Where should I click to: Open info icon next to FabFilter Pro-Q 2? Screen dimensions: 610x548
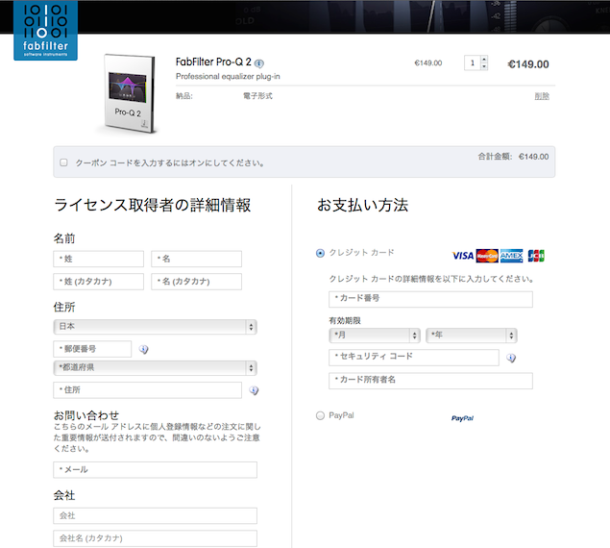tap(259, 63)
